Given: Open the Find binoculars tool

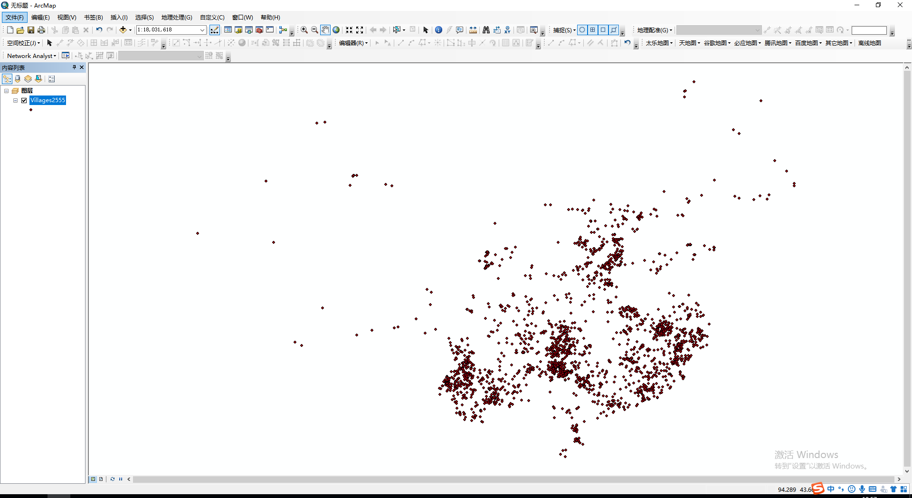Looking at the screenshot, I should point(486,30).
